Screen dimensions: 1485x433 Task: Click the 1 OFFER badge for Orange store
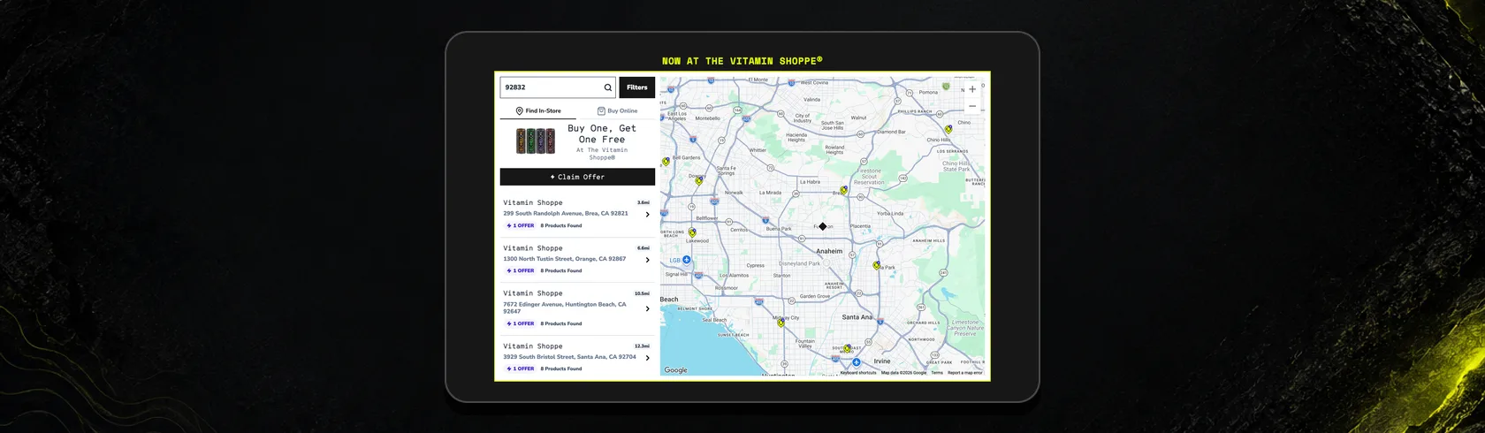521,270
